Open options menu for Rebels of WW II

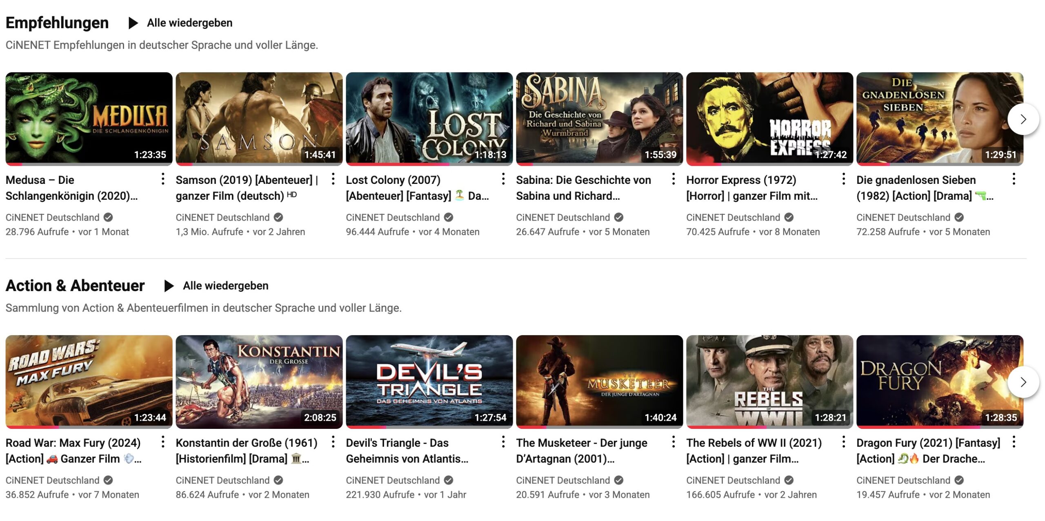tap(844, 442)
